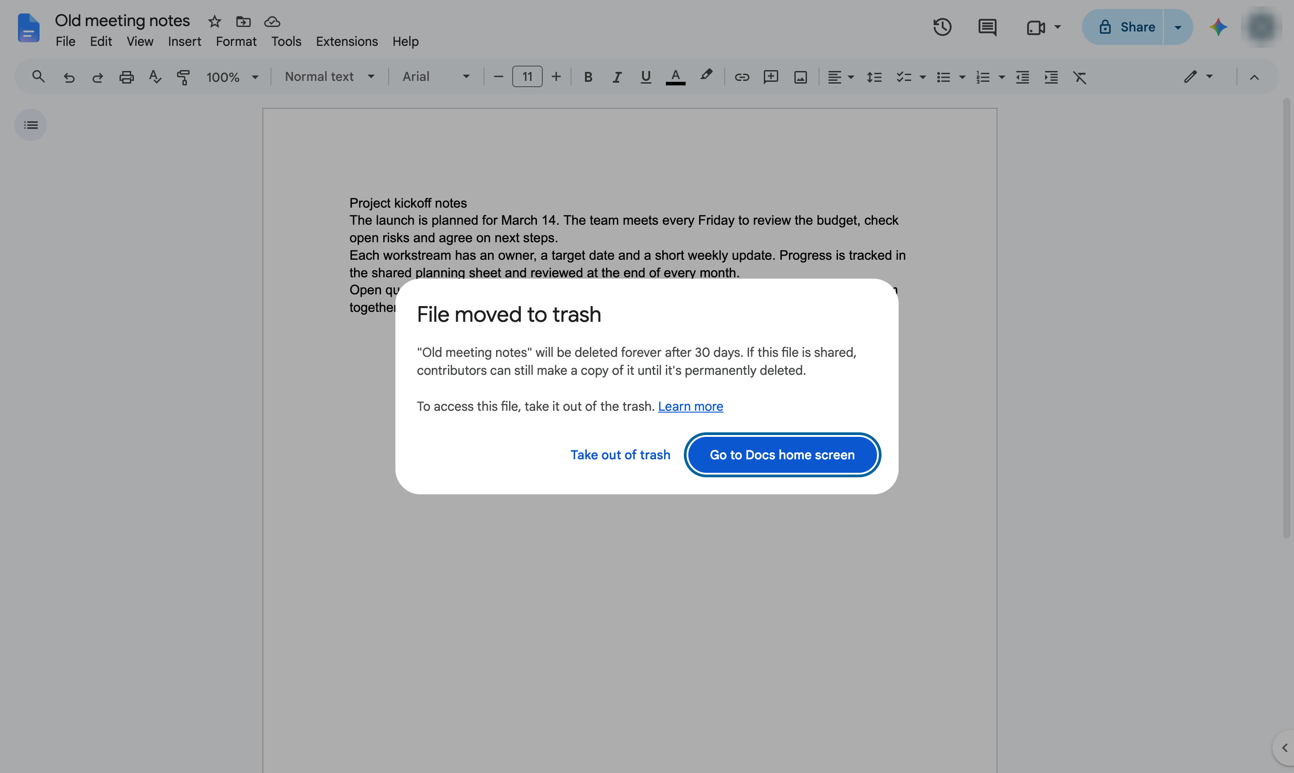Open the Gemini sparkle assistant
Screen dimensions: 1294x773
click(1218, 27)
